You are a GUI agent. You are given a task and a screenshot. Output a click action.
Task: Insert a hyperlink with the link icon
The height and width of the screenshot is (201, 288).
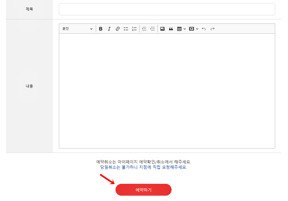click(x=118, y=29)
